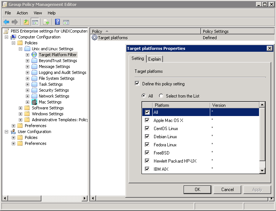
Task: Choose Select from the List radio button
Action: point(161,96)
